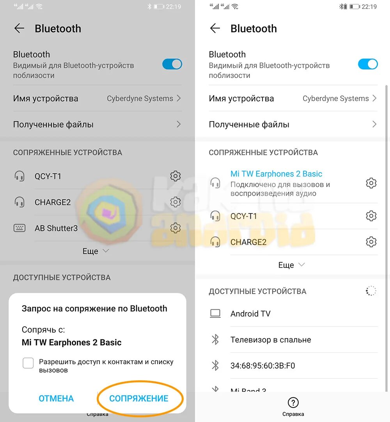The image size is (390, 422).
Task: Open settings gear for CHARGE2 device
Action: [175, 202]
